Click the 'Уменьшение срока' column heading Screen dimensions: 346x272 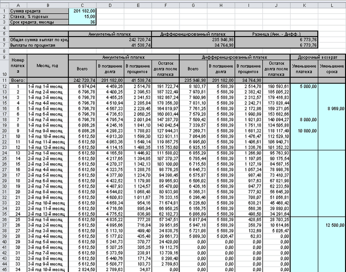(x=332, y=68)
